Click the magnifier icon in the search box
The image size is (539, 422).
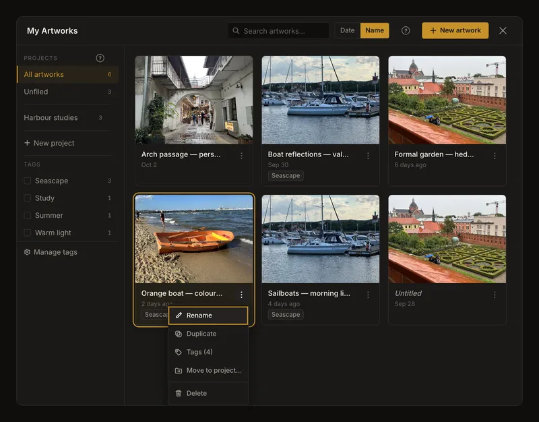(236, 30)
